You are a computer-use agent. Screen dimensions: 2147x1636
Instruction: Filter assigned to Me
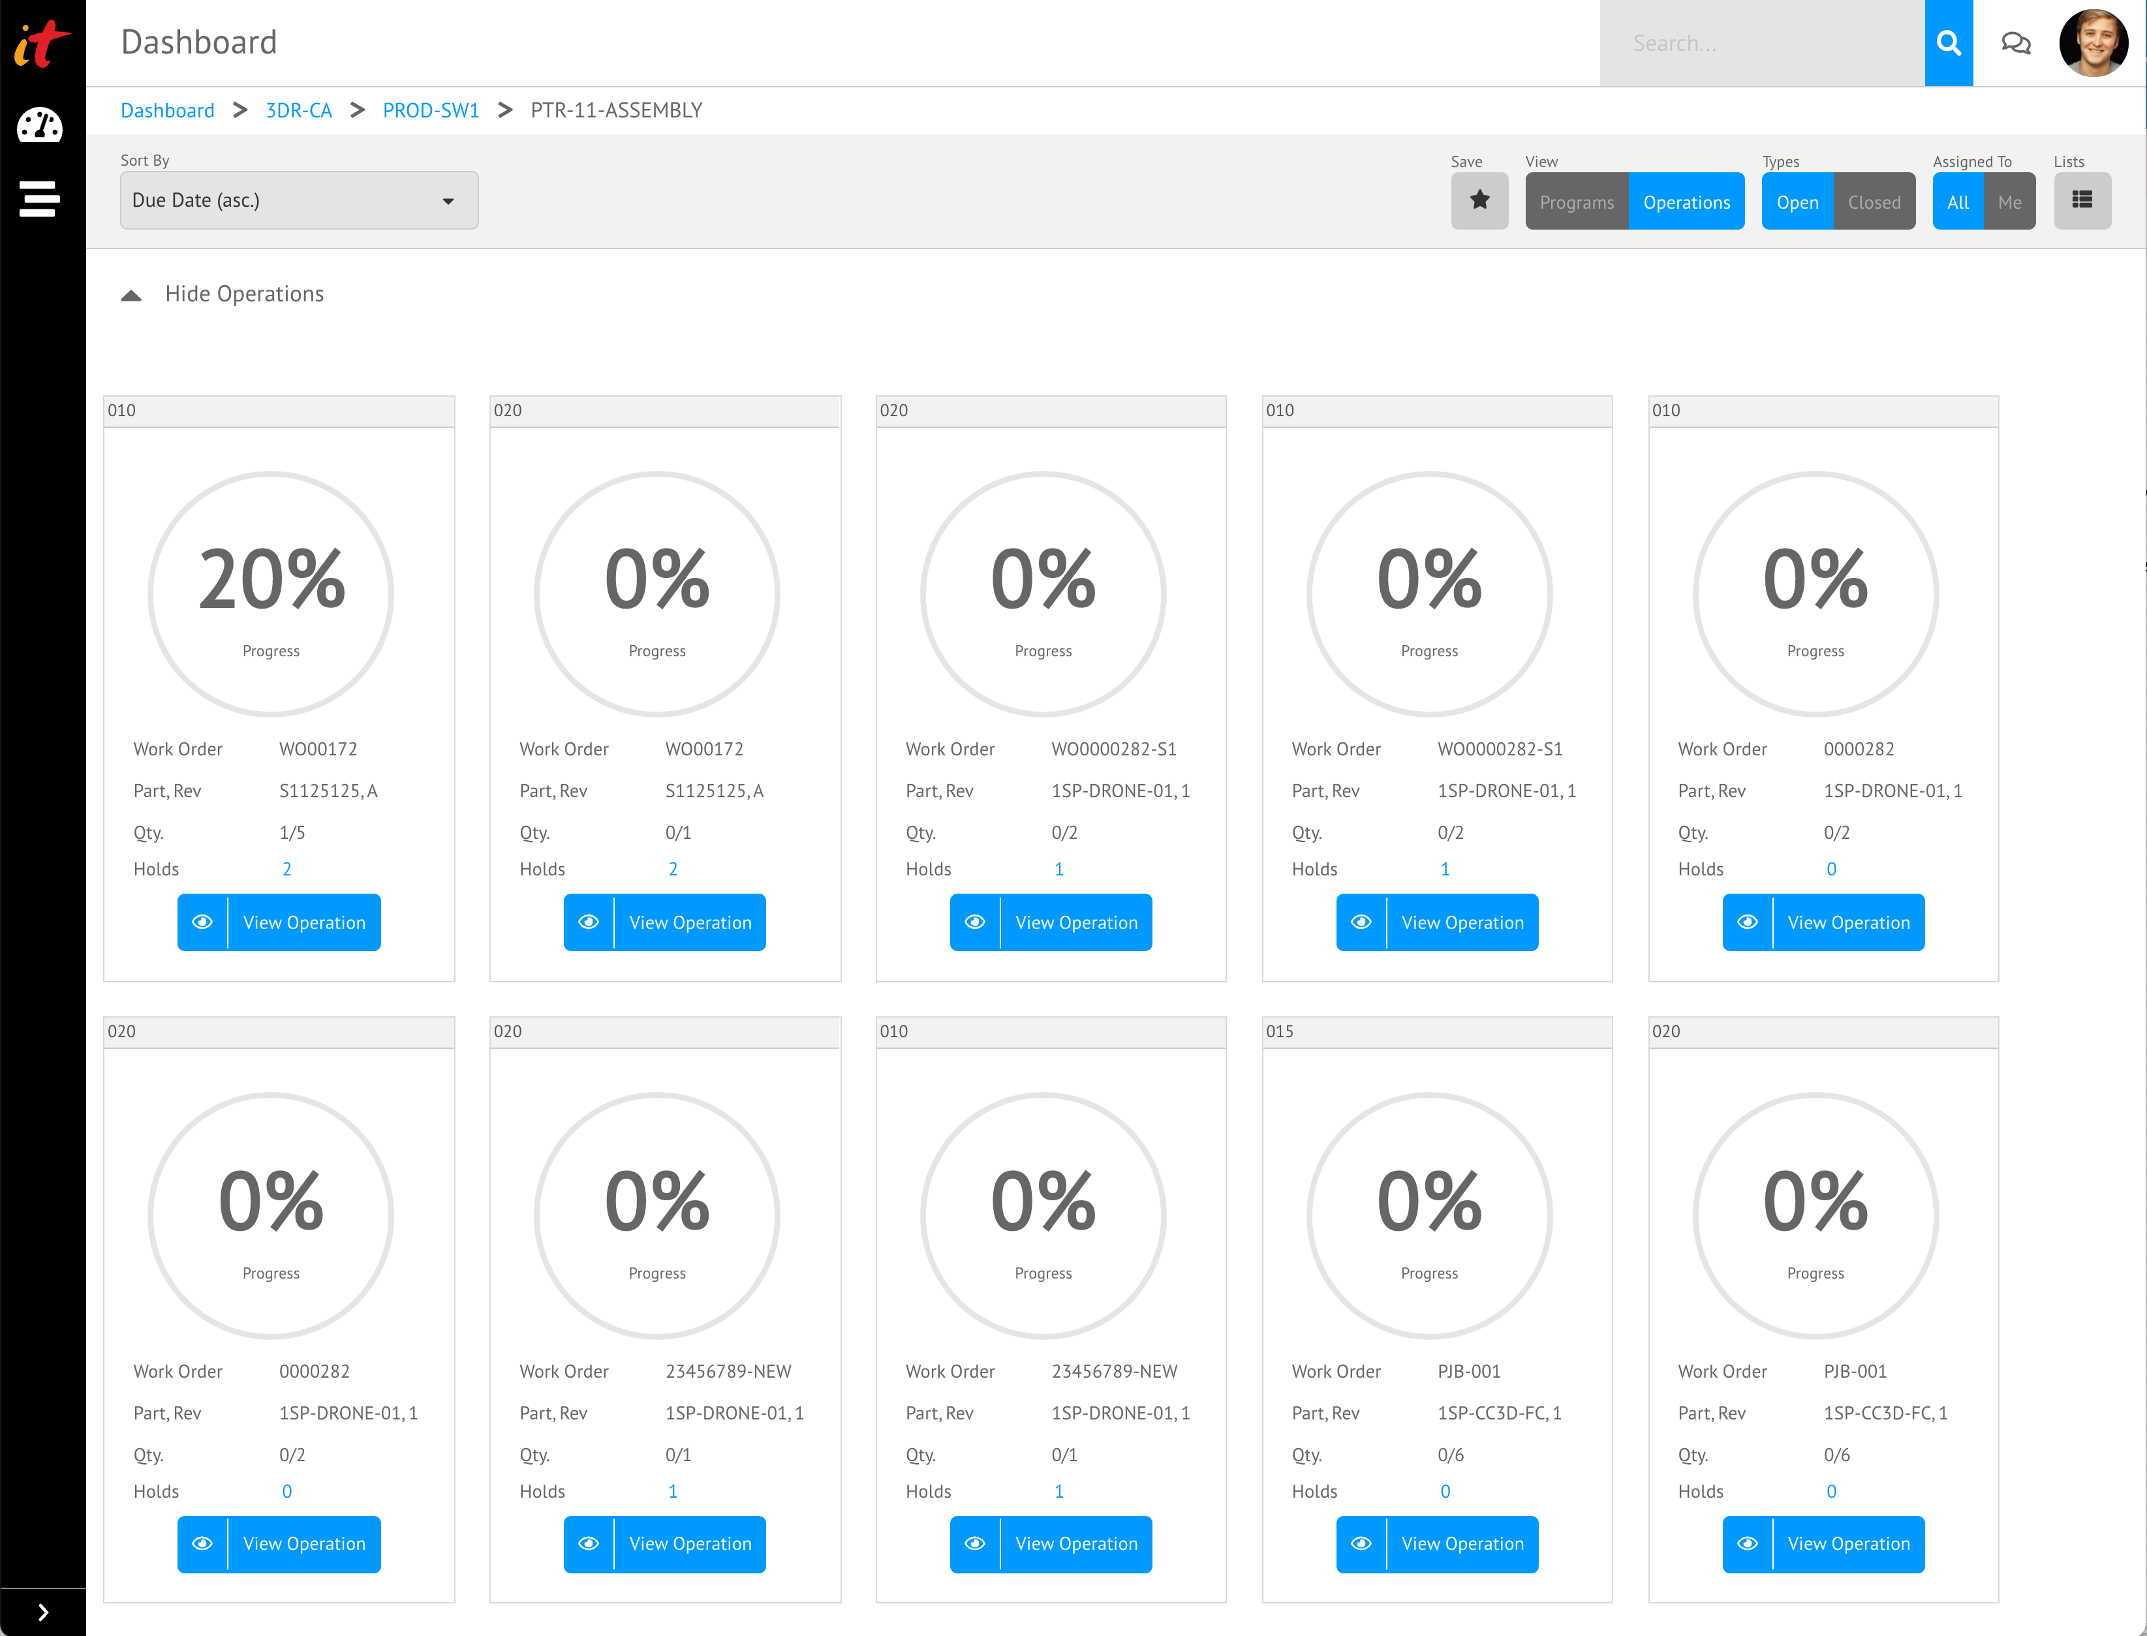point(2010,202)
